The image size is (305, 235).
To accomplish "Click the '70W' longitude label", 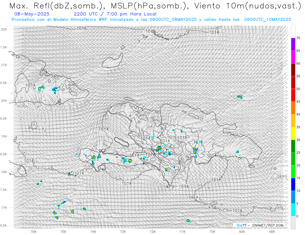I will (x=212, y=231).
